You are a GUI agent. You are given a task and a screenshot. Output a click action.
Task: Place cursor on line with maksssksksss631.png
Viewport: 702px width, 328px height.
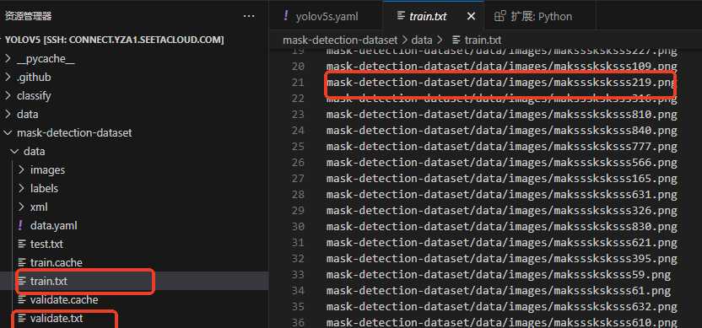501,195
